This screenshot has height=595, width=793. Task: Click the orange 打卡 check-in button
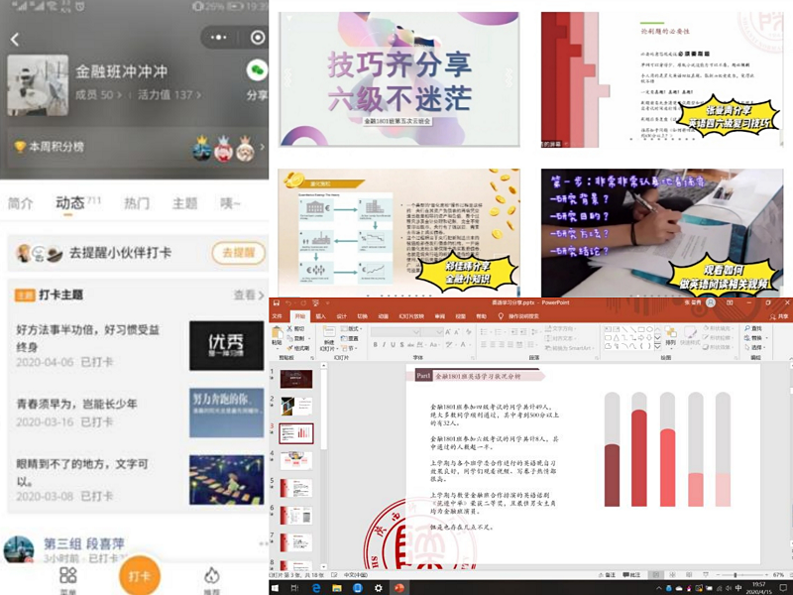pos(139,577)
